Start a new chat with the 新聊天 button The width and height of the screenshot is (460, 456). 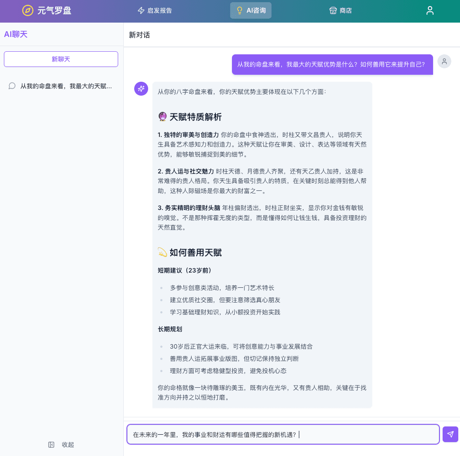pos(61,59)
